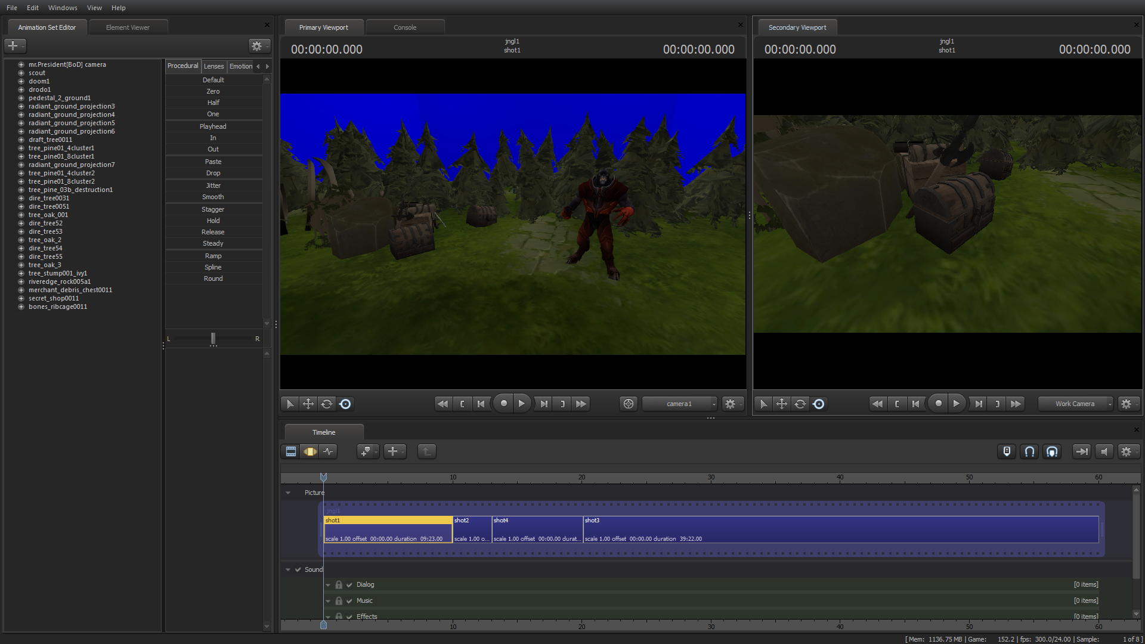The image size is (1145, 644).
Task: Toggle the snap magnet icon in timeline
Action: pyautogui.click(x=1029, y=452)
